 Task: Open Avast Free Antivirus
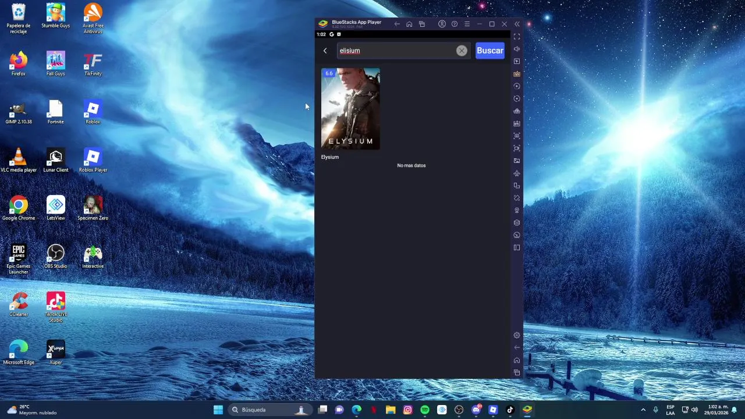93,19
